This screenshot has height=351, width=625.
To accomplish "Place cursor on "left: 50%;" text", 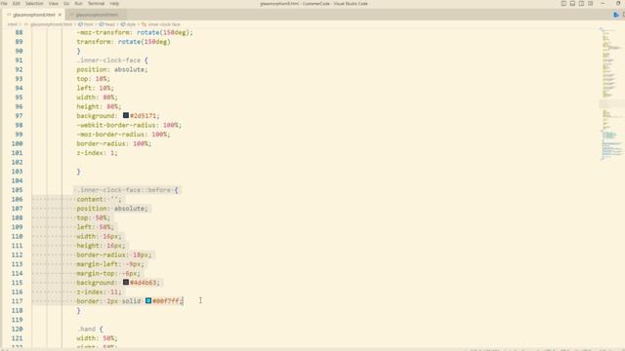I will 96,227.
